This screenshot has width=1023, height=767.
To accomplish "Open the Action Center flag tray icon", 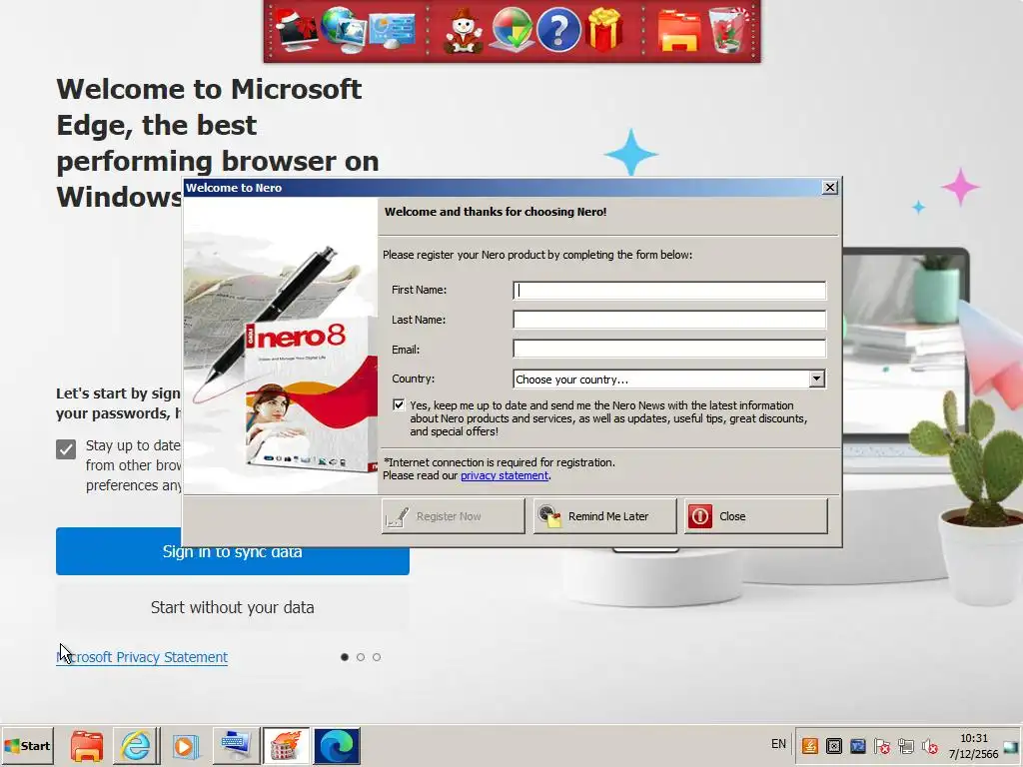I will [882, 745].
